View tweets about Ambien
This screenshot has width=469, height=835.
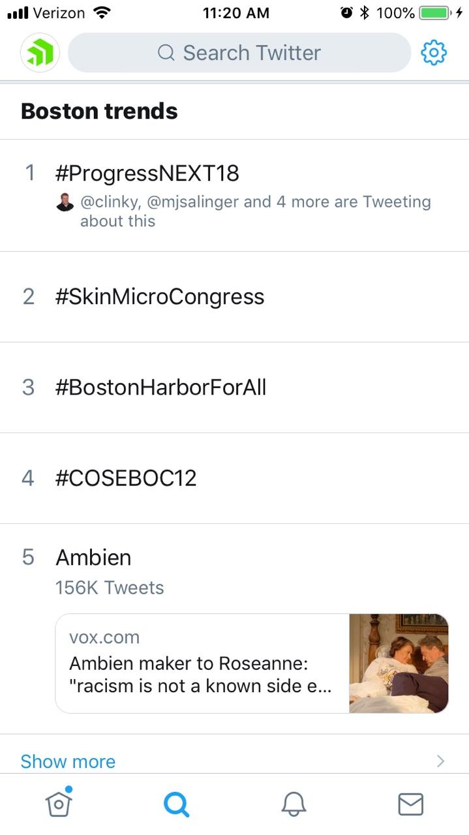click(93, 557)
